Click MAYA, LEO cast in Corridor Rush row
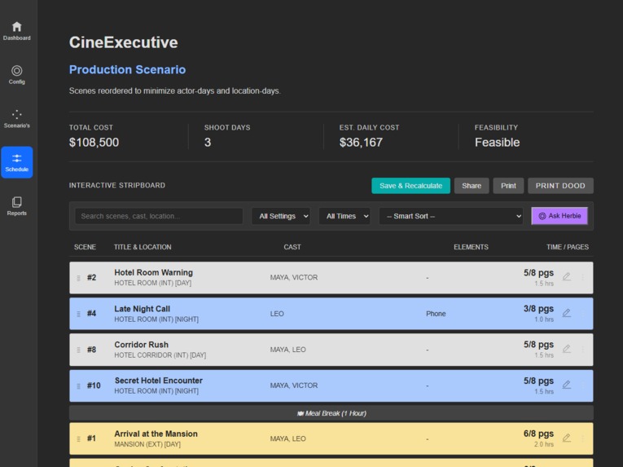 (287, 350)
